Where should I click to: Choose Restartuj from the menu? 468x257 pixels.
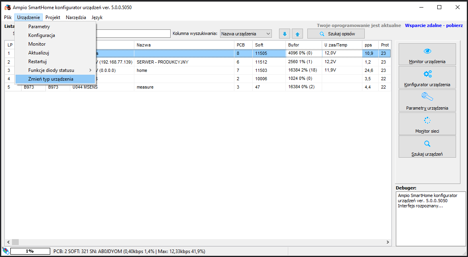[x=55, y=62]
